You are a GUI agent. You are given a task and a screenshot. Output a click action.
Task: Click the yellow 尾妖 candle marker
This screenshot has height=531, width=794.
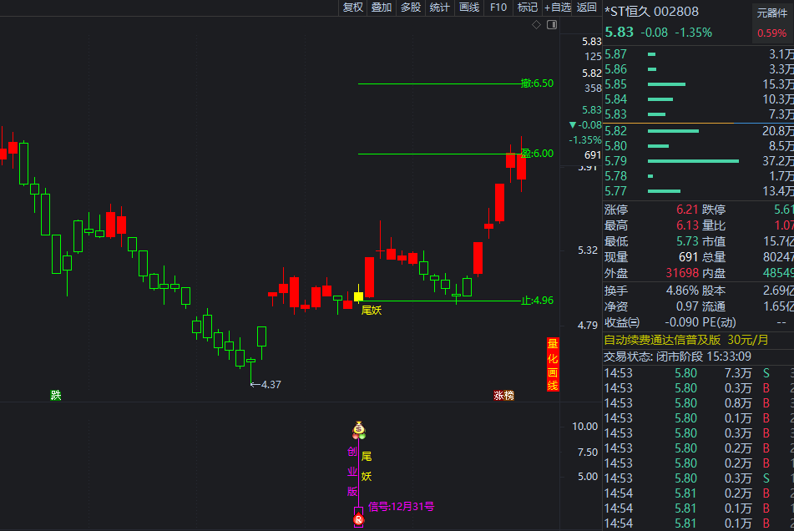358,296
